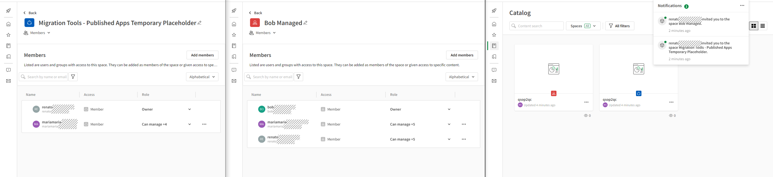
Task: Go Back from Migration Tools space
Action: 30,13
